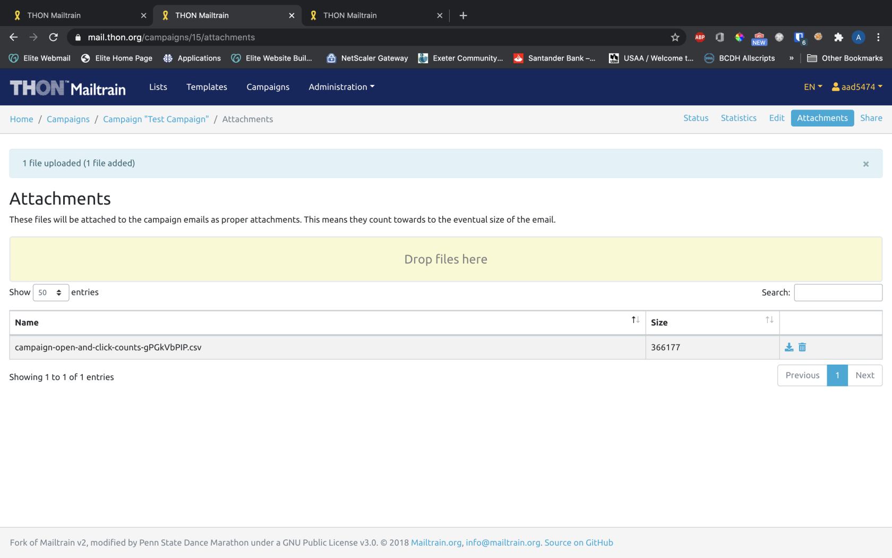Open Chrome three-dot menu
The width and height of the screenshot is (892, 558).
pyautogui.click(x=878, y=37)
